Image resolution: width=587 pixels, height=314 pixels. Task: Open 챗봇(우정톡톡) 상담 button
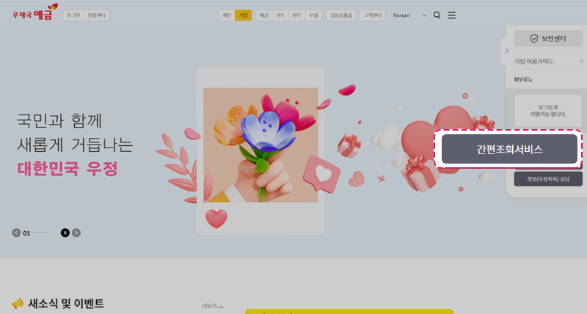548,179
